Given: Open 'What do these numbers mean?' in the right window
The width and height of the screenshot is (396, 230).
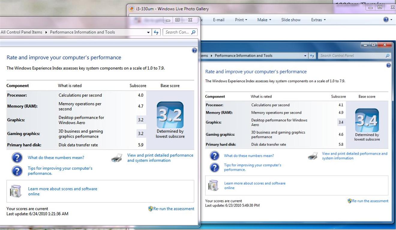Looking at the screenshot, I should tap(249, 156).
